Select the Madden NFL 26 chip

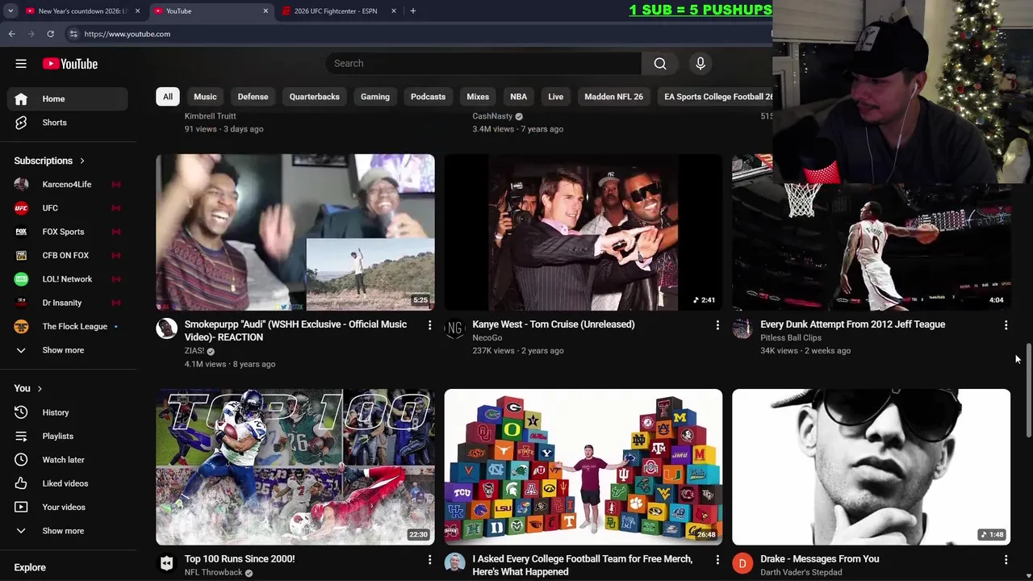(x=614, y=97)
